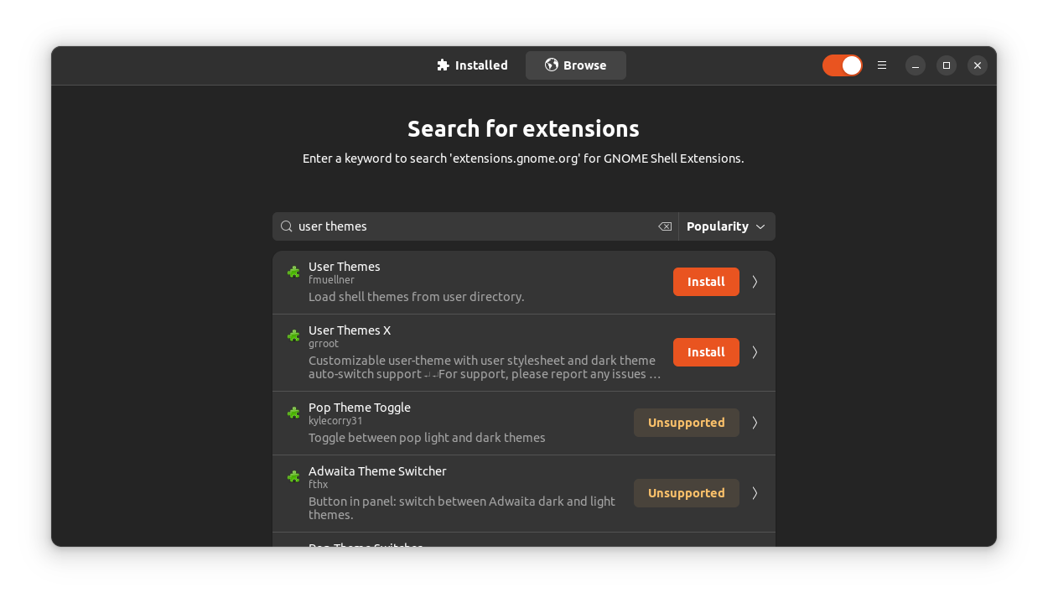Clear the search using the backspace icon
The image size is (1048, 603).
[x=665, y=226]
